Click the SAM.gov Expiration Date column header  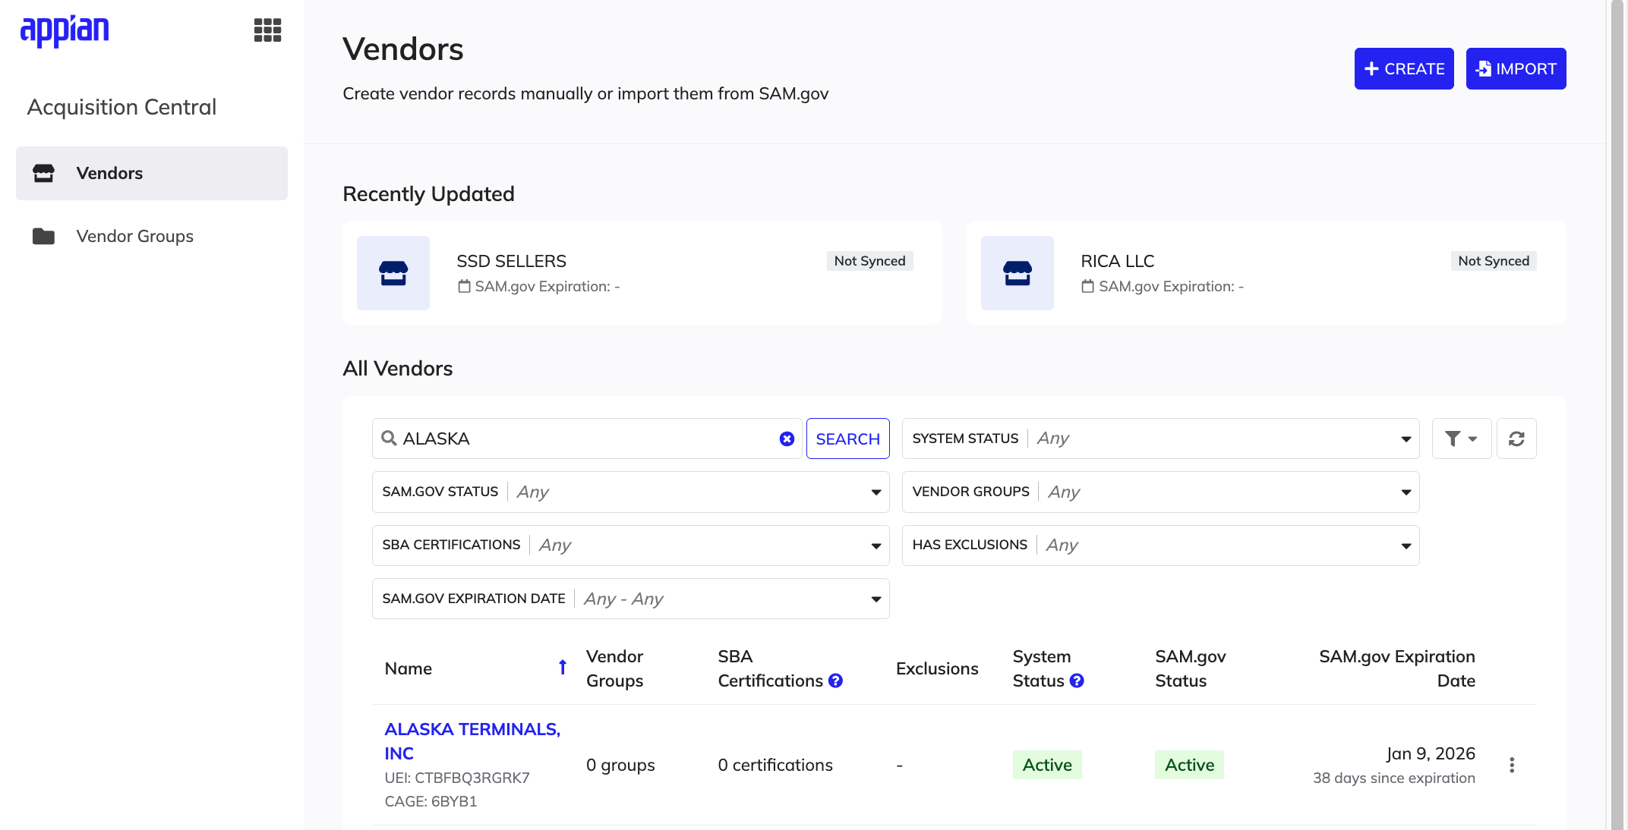click(1397, 668)
